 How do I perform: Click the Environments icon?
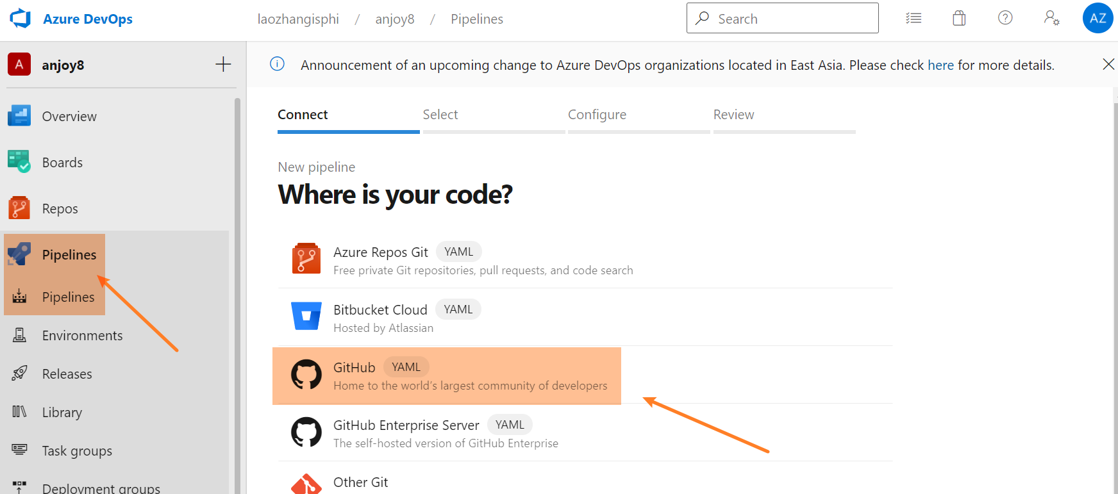19,334
